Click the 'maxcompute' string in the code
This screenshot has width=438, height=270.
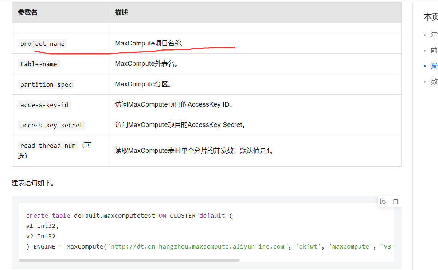pos(351,246)
